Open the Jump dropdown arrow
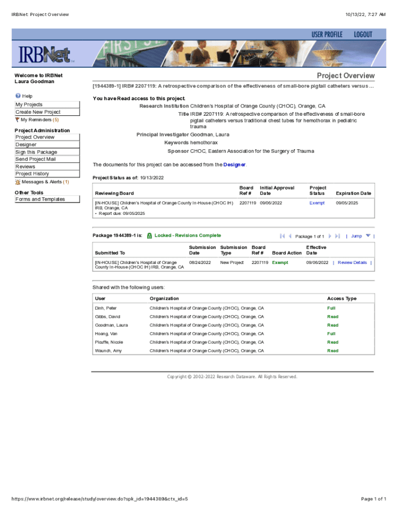This screenshot has height=529, width=398. (368, 236)
